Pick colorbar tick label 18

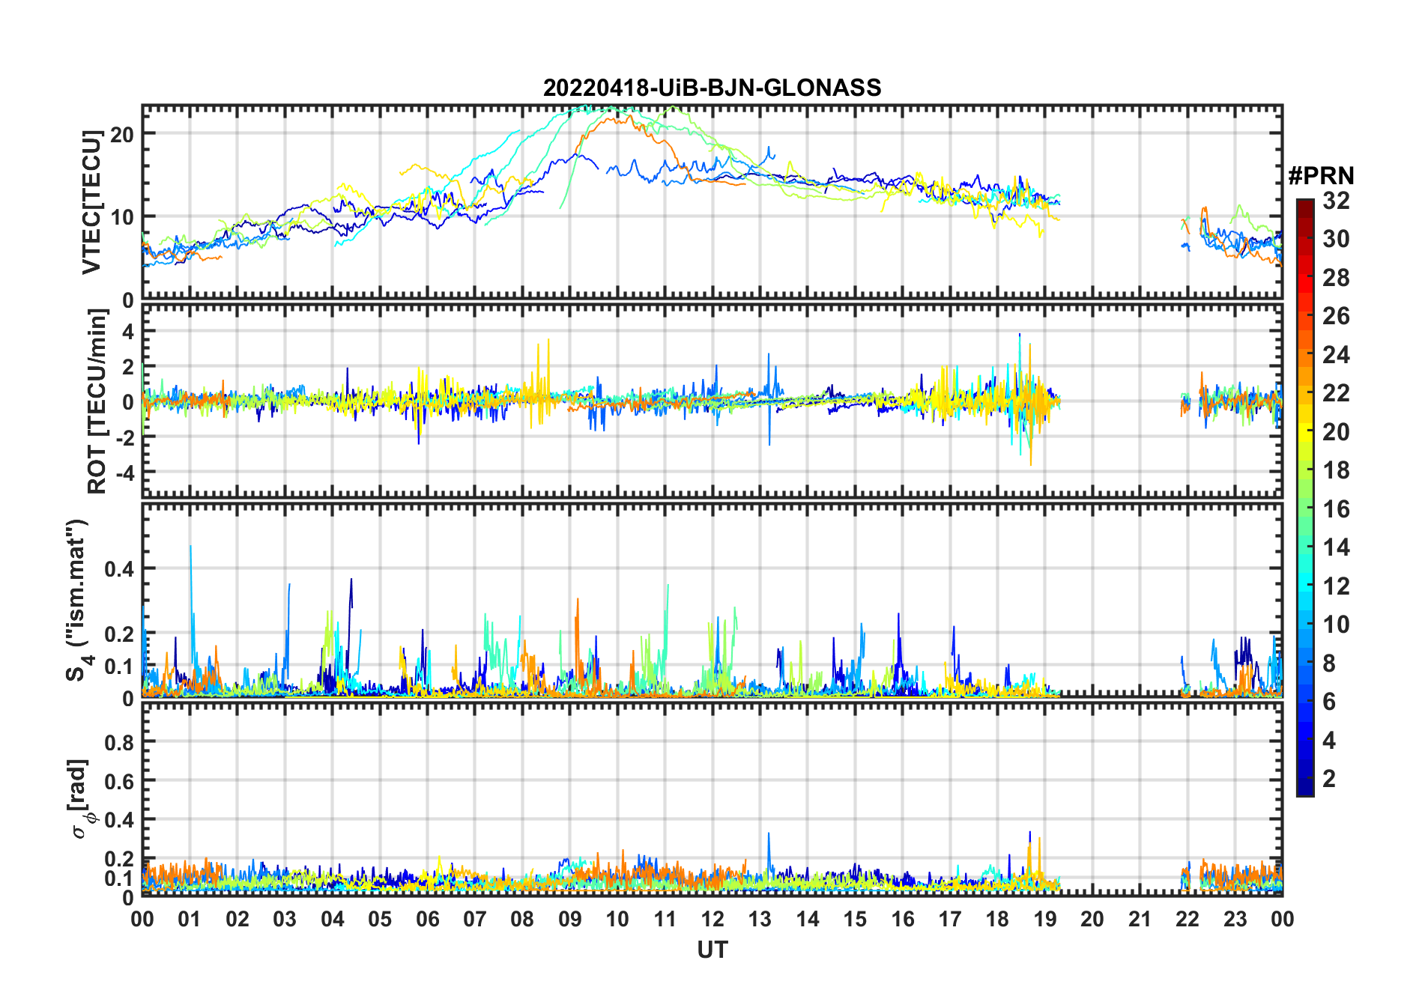tap(1337, 470)
